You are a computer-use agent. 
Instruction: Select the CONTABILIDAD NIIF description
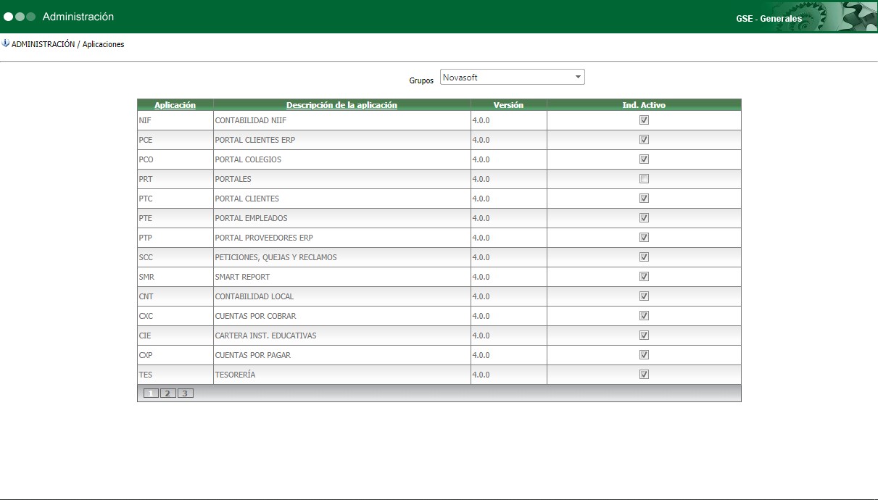(252, 120)
